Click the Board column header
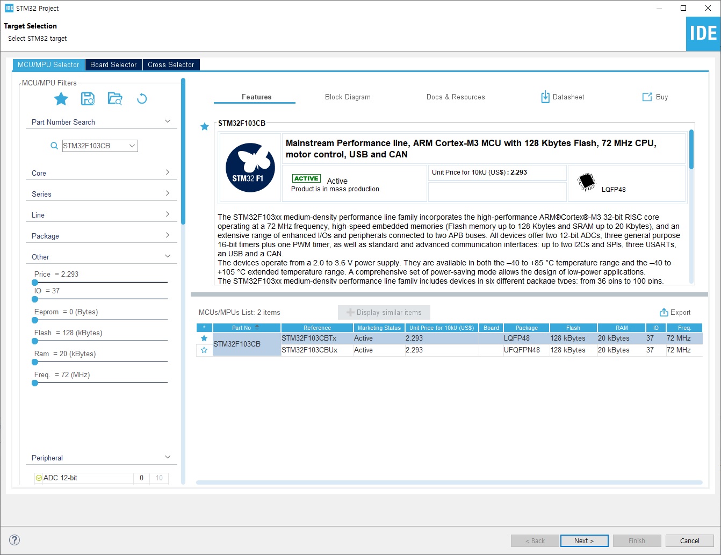This screenshot has height=555, width=721. 491,328
